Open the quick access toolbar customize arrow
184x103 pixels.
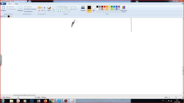click(11, 17)
